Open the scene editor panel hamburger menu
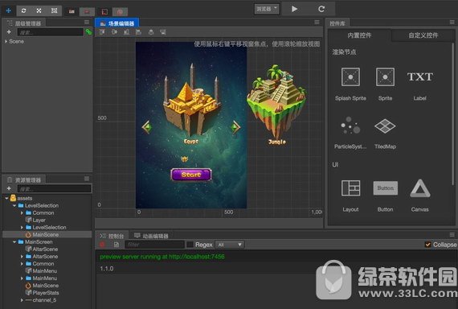This screenshot has height=309, width=458. 317,23
